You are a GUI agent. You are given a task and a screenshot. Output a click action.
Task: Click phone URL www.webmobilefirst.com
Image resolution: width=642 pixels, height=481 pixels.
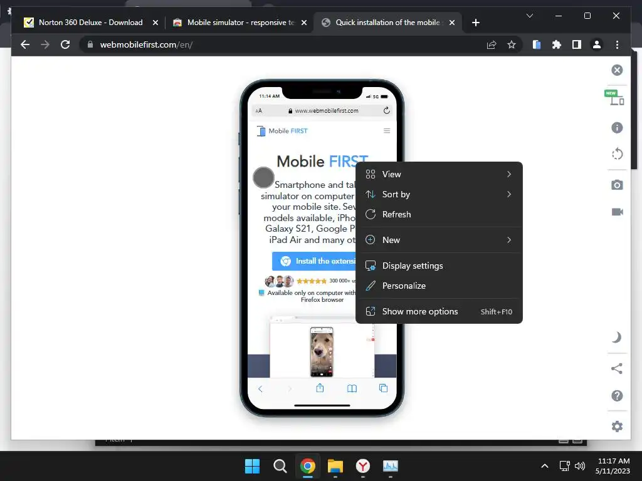[x=326, y=111]
